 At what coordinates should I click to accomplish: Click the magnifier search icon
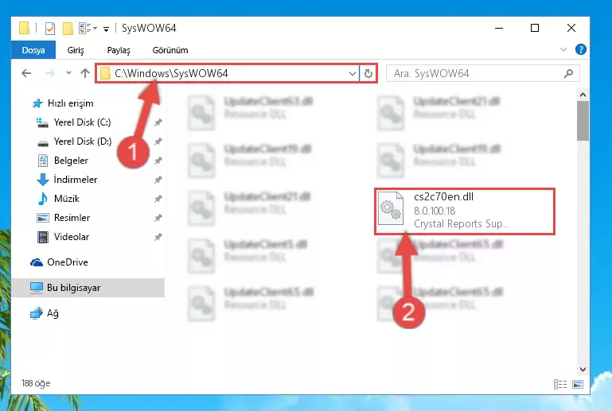(x=569, y=73)
